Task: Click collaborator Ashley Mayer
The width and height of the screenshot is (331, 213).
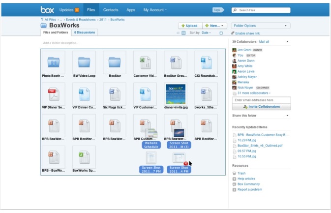Action: 247,77
